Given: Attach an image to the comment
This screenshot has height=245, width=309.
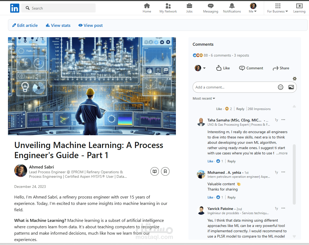Looking at the screenshot, I should (291, 87).
